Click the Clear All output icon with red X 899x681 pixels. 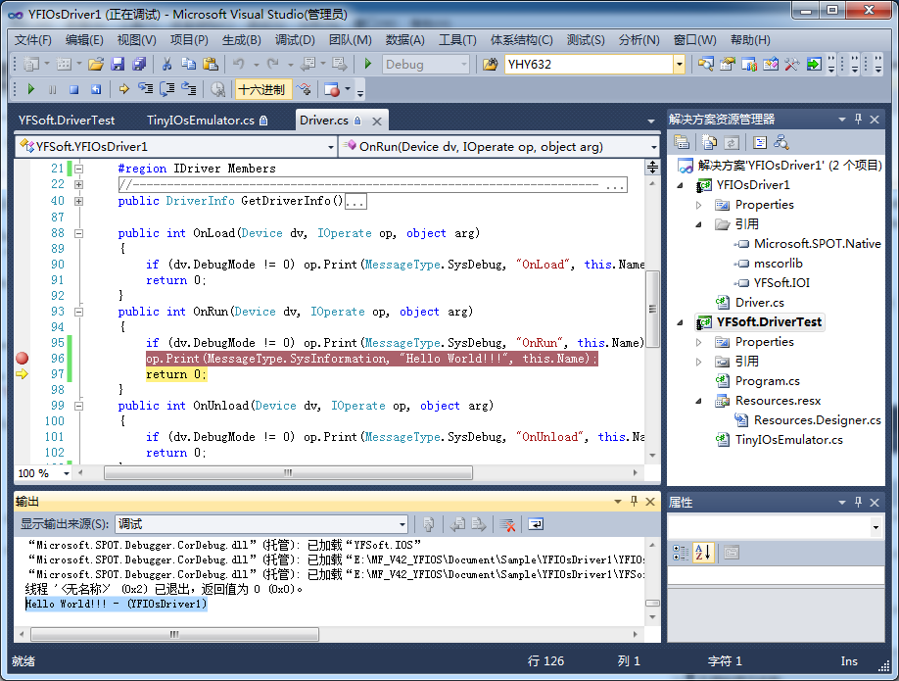(507, 524)
